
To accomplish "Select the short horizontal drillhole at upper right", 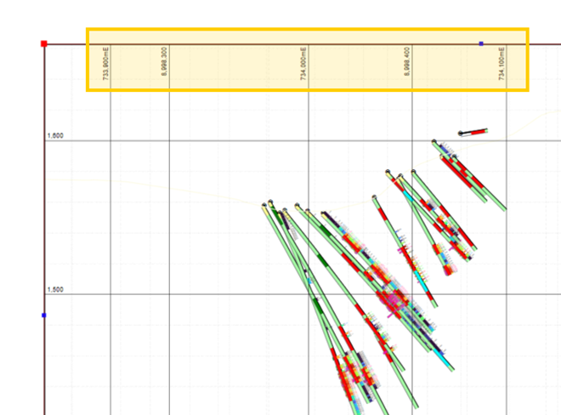I will point(473,132).
